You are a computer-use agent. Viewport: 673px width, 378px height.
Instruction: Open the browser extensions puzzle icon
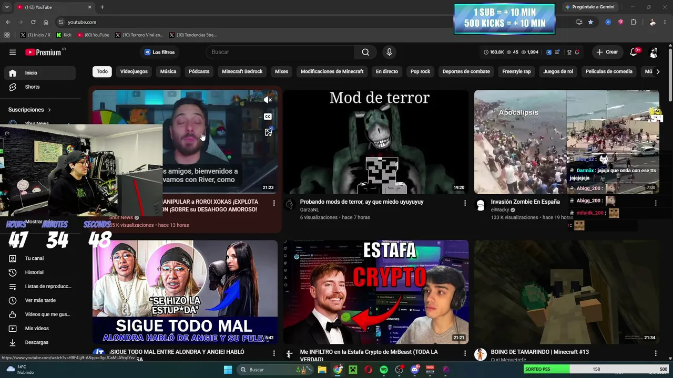(634, 22)
